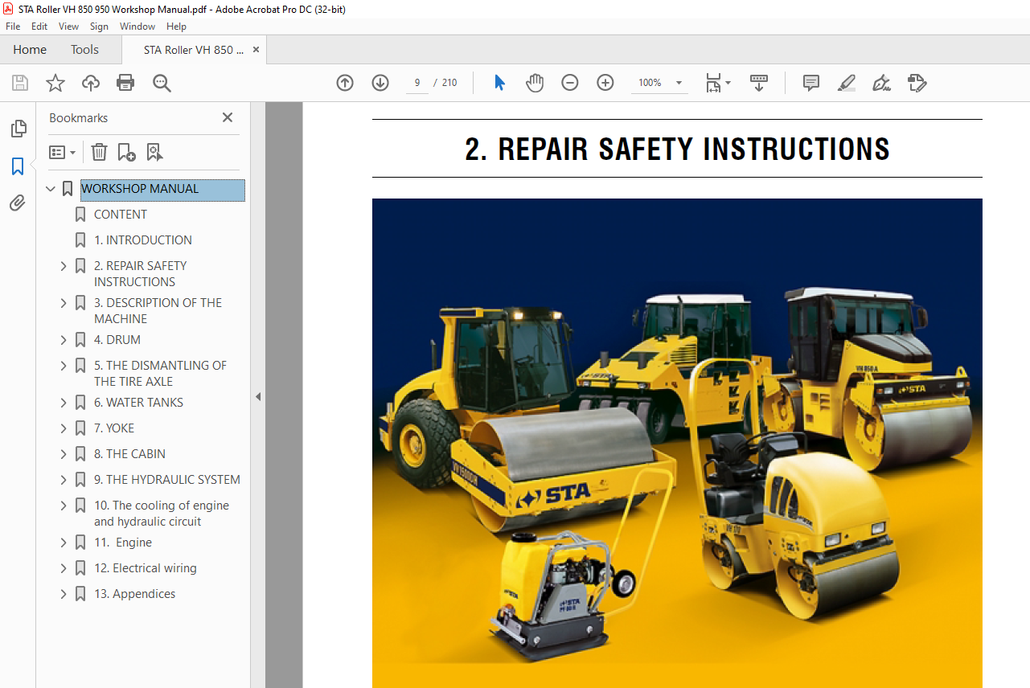Viewport: 1030px width, 688px height.
Task: Select the WORKSHOP MANUAL bookmark
Action: (x=162, y=189)
